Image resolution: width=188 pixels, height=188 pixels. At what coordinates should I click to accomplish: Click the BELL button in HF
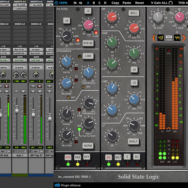tap(134, 13)
